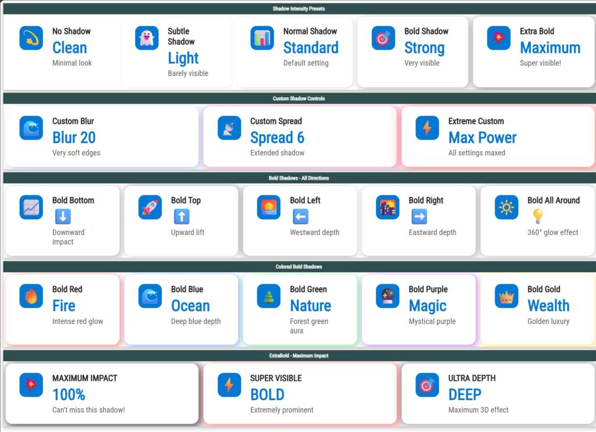Click the right arrow icon under Bold Right

419,217
